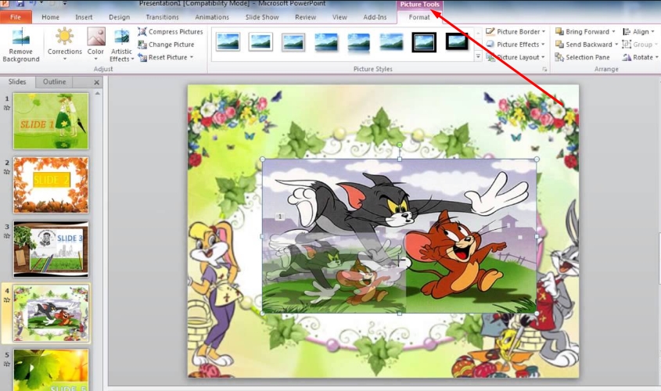
Task: Switch to the Home tab
Action: coord(51,17)
